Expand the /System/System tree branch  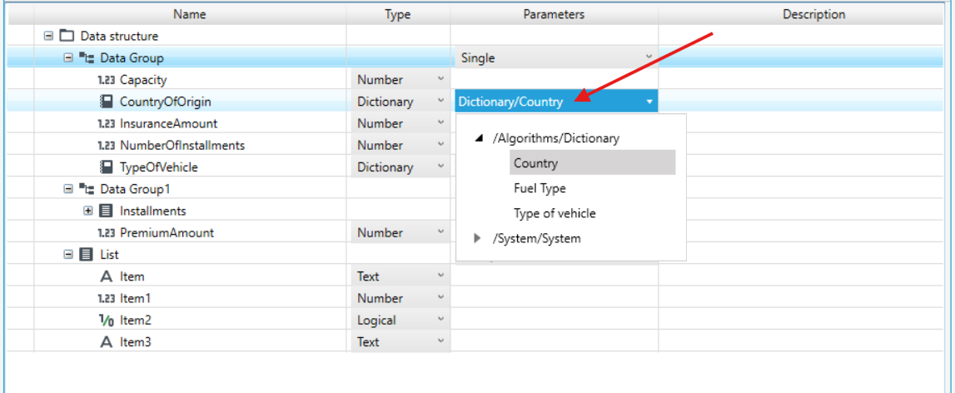point(478,239)
